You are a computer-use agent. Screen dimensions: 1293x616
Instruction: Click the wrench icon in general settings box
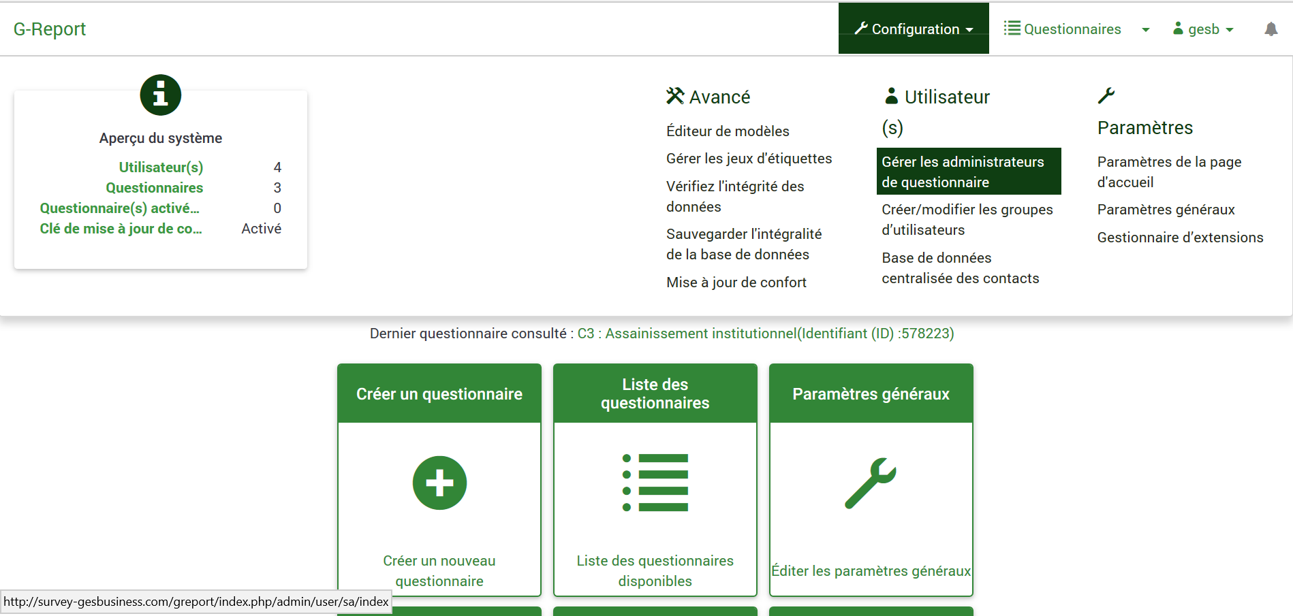(x=871, y=483)
